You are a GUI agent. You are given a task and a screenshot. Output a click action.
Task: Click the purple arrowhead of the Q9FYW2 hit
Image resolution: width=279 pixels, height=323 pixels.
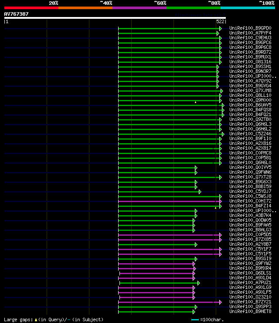[x=194, y=264]
